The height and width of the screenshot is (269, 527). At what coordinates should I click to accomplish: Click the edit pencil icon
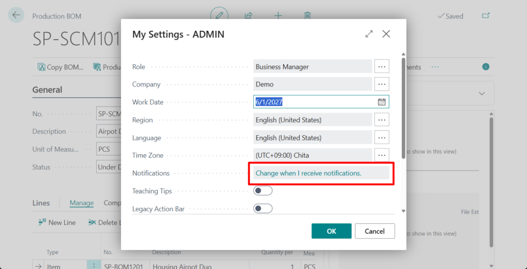pyautogui.click(x=219, y=15)
